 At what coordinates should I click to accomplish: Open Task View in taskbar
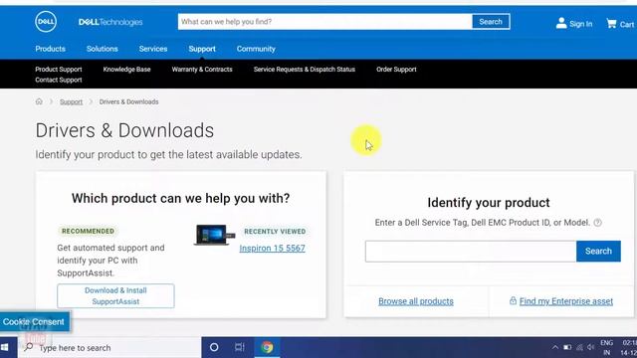240,347
